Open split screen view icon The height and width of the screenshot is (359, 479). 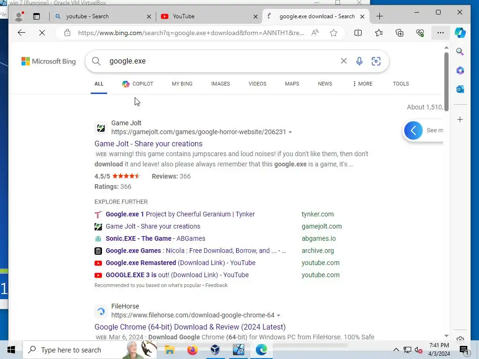(358, 33)
